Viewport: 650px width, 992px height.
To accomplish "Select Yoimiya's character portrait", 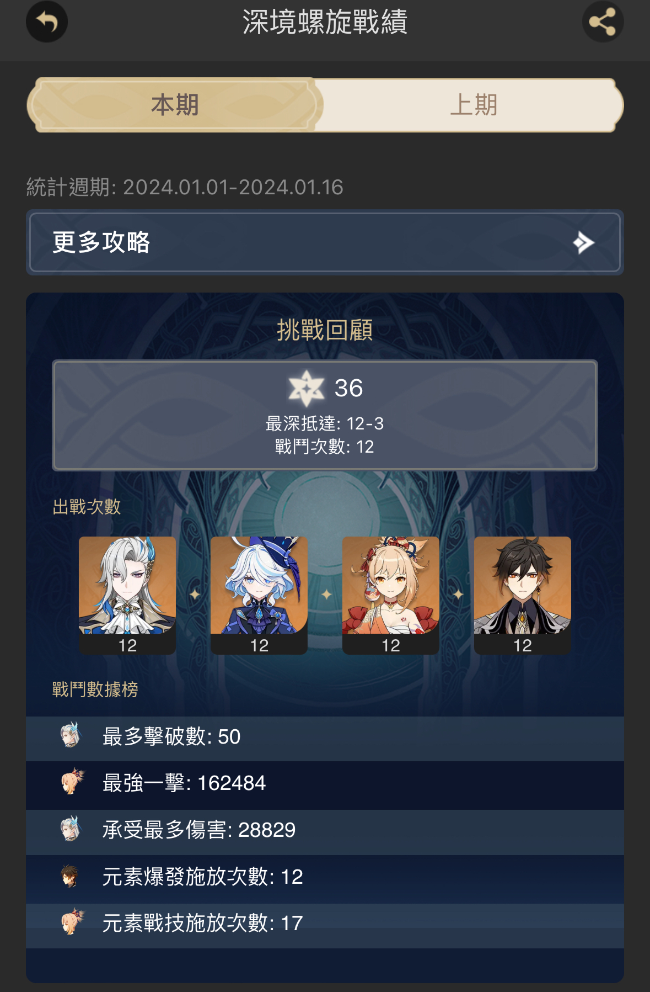I will pyautogui.click(x=391, y=595).
